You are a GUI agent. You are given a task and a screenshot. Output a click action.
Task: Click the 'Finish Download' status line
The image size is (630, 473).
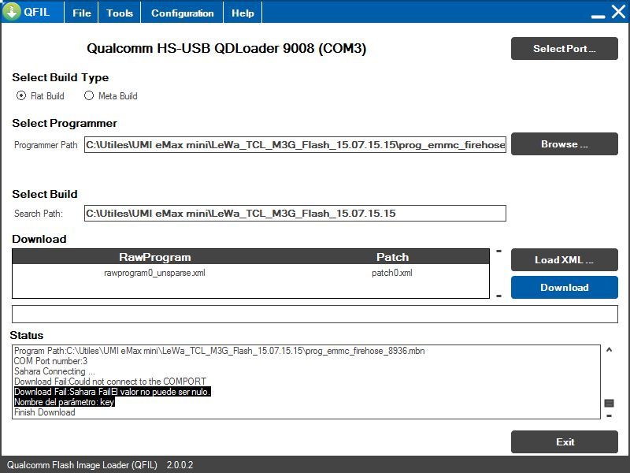point(45,412)
